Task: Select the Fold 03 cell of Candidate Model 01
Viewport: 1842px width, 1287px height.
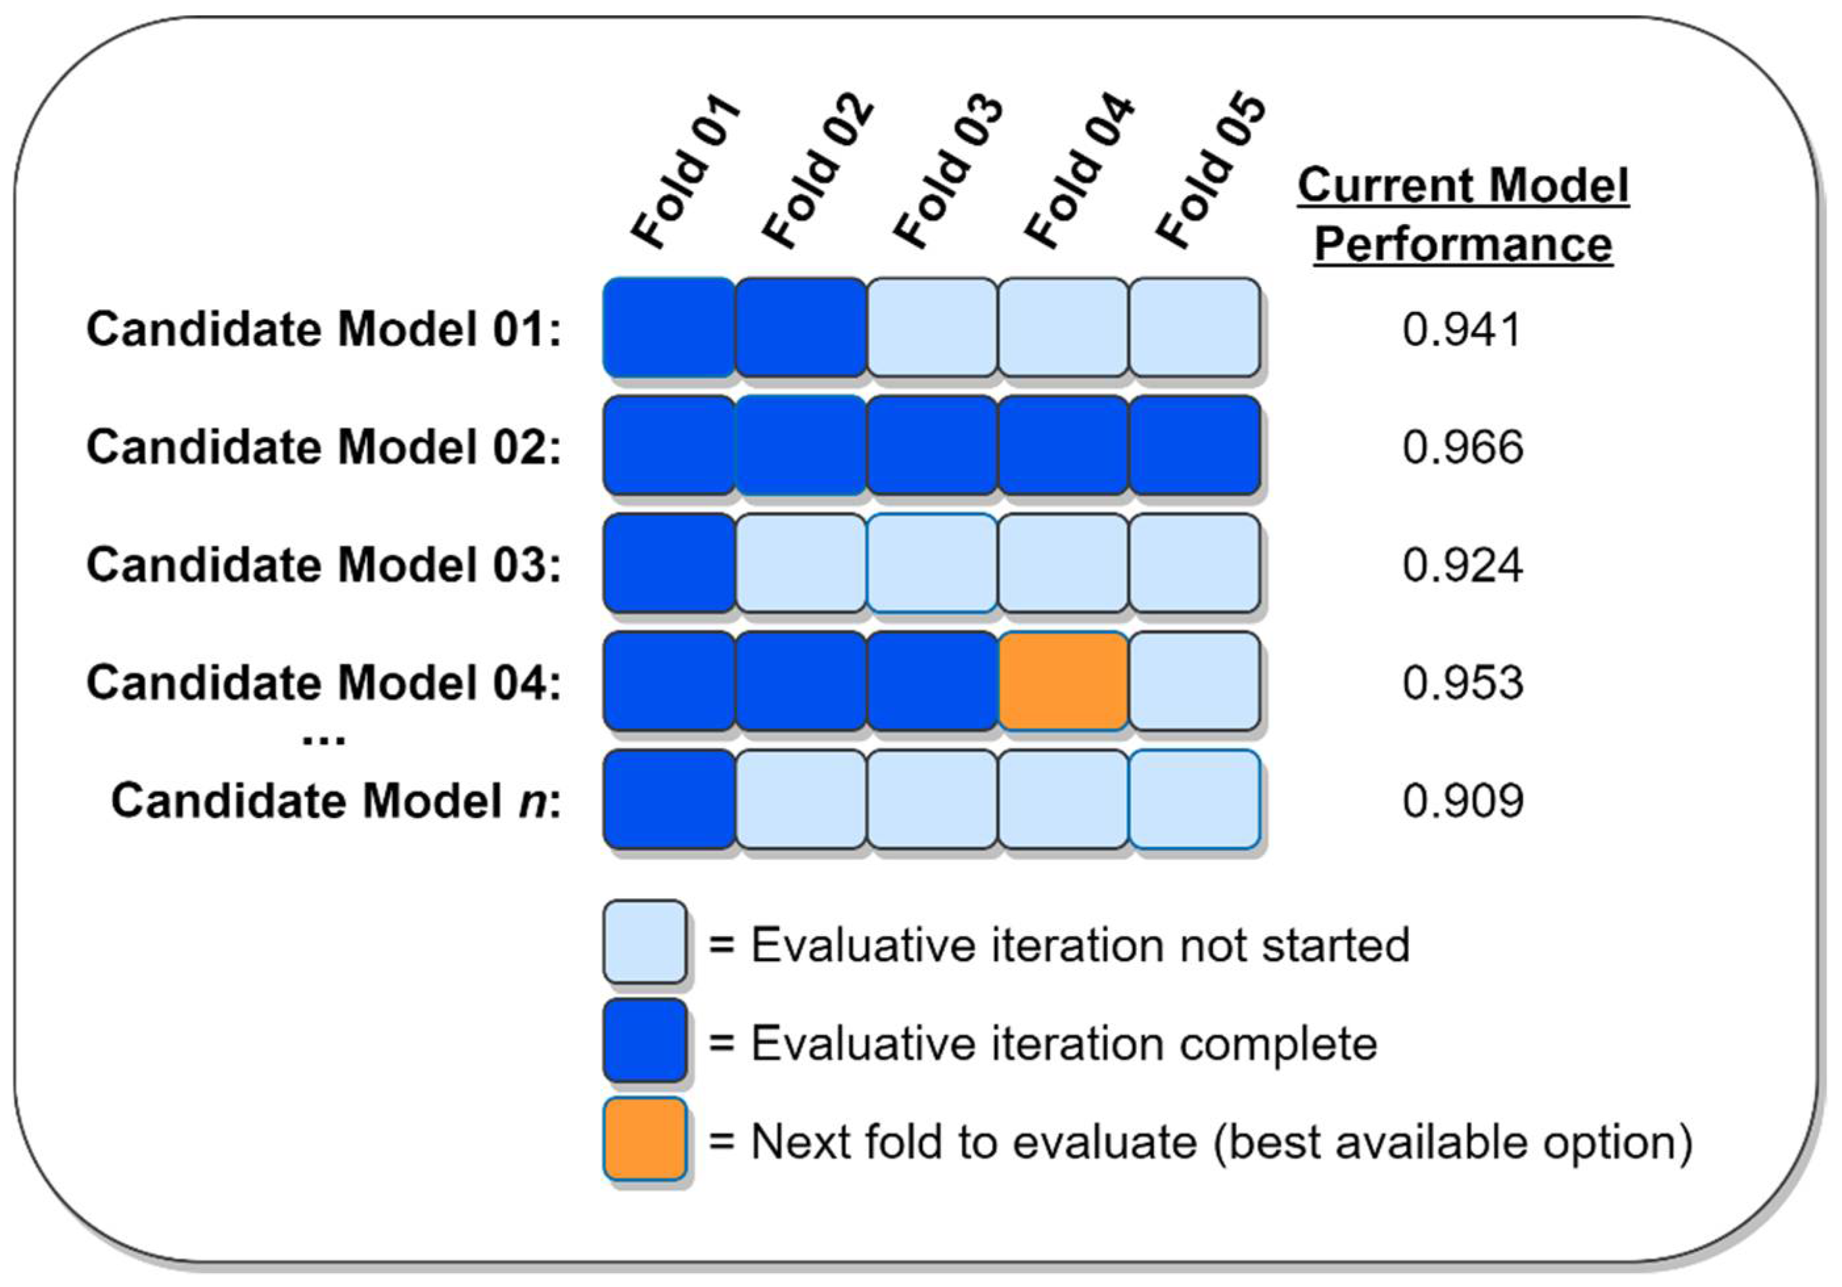Action: 931,328
